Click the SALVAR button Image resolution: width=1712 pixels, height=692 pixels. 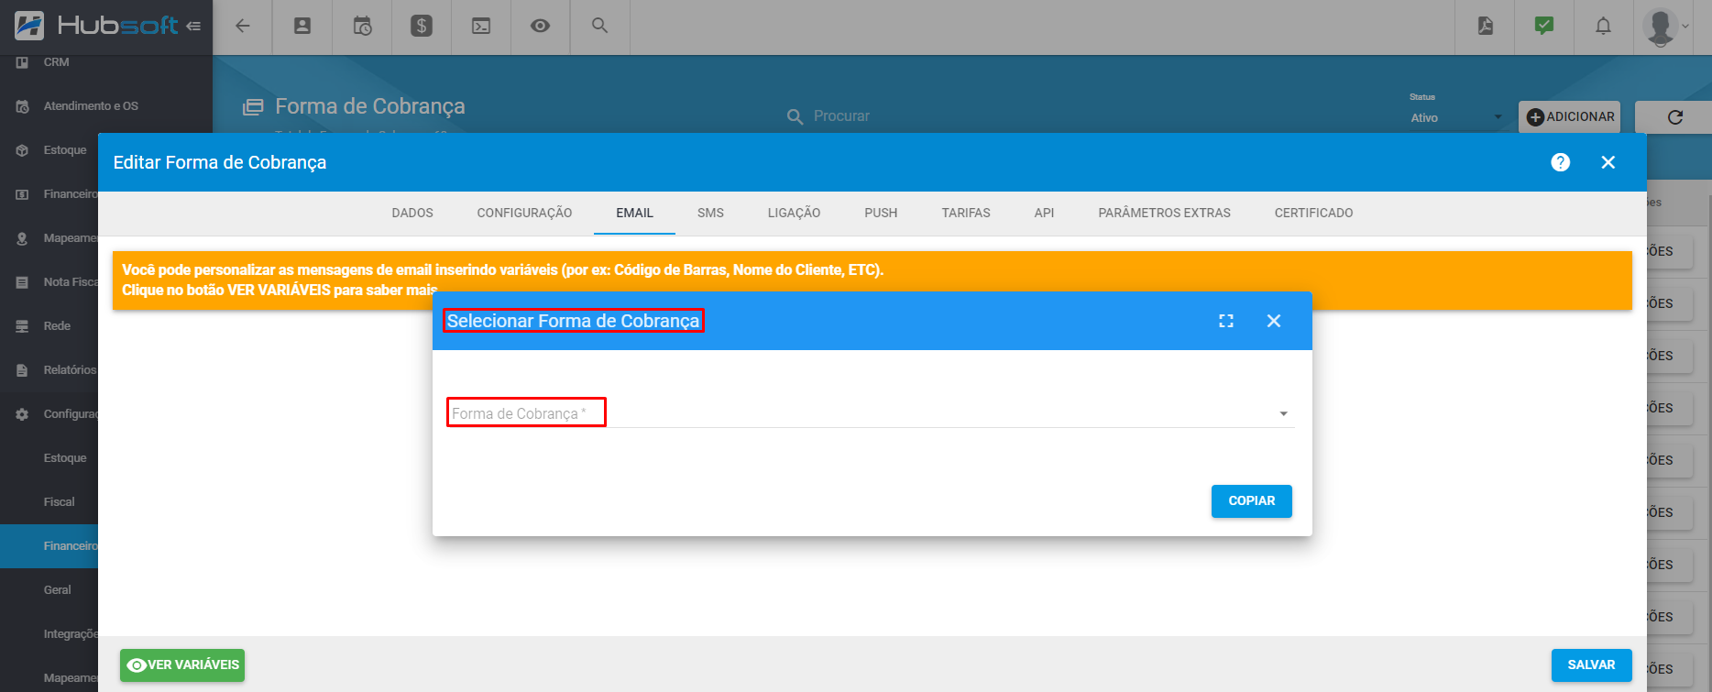[x=1592, y=665]
